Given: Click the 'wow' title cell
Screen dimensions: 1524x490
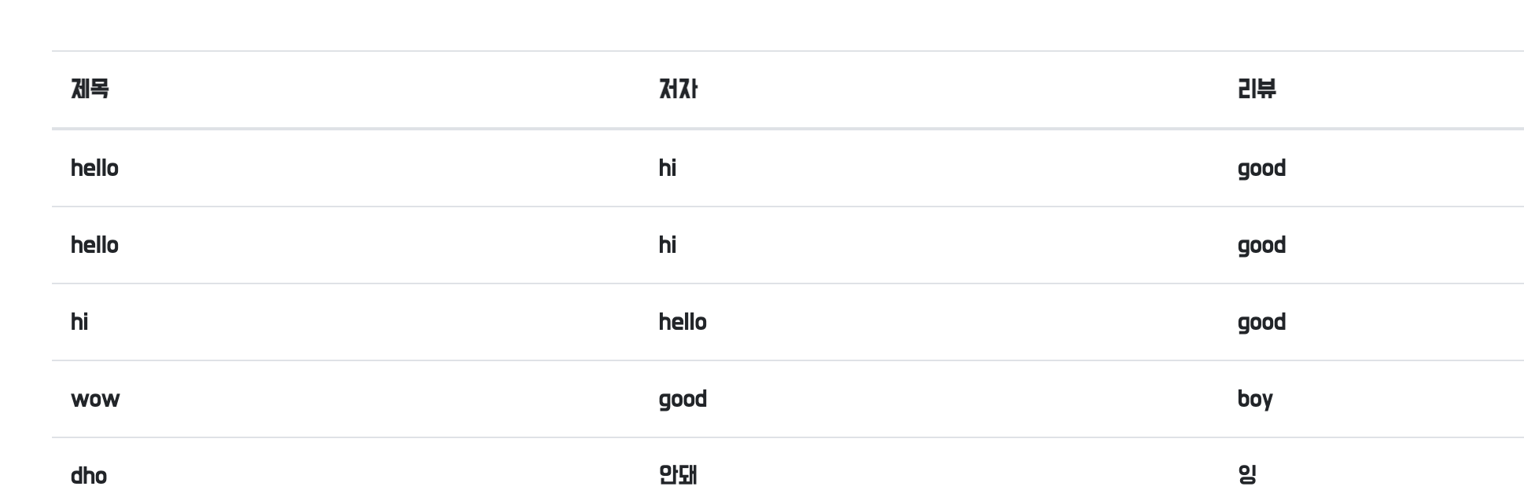Looking at the screenshot, I should point(95,400).
